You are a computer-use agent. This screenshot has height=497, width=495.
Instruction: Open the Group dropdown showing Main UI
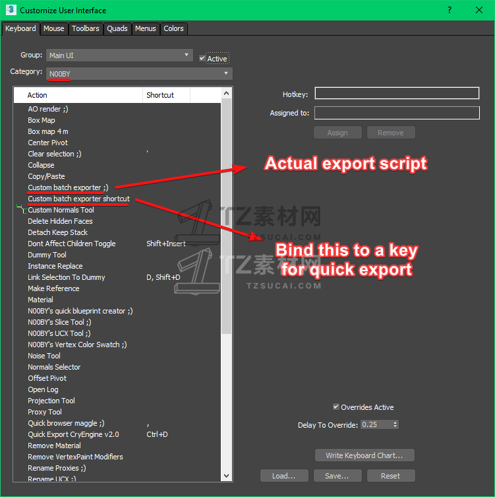click(120, 55)
